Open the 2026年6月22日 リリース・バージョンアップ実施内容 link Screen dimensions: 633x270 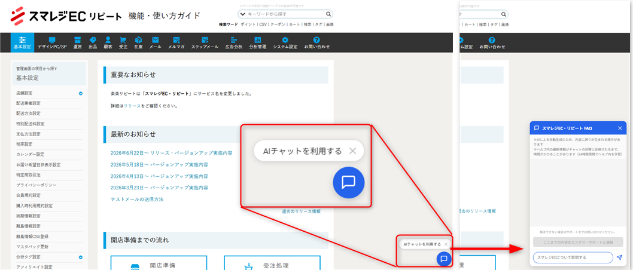(x=171, y=153)
